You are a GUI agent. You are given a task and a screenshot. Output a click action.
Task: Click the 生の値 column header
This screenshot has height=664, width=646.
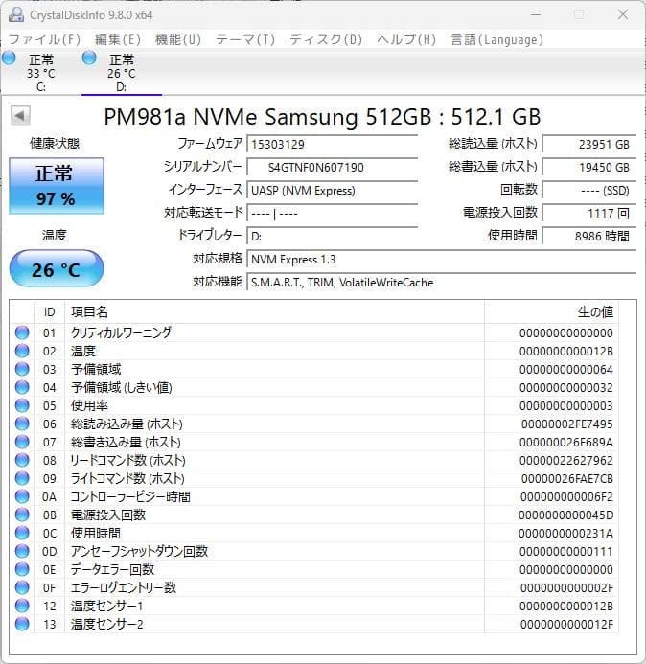click(551, 312)
